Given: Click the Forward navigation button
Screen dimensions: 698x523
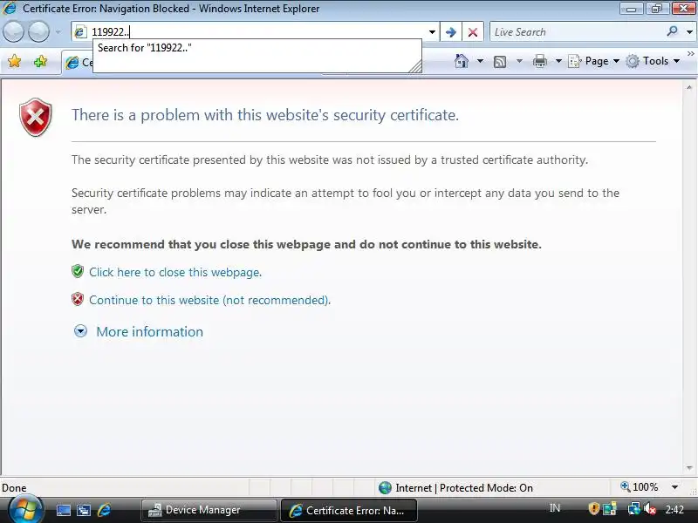Looking at the screenshot, I should point(39,32).
